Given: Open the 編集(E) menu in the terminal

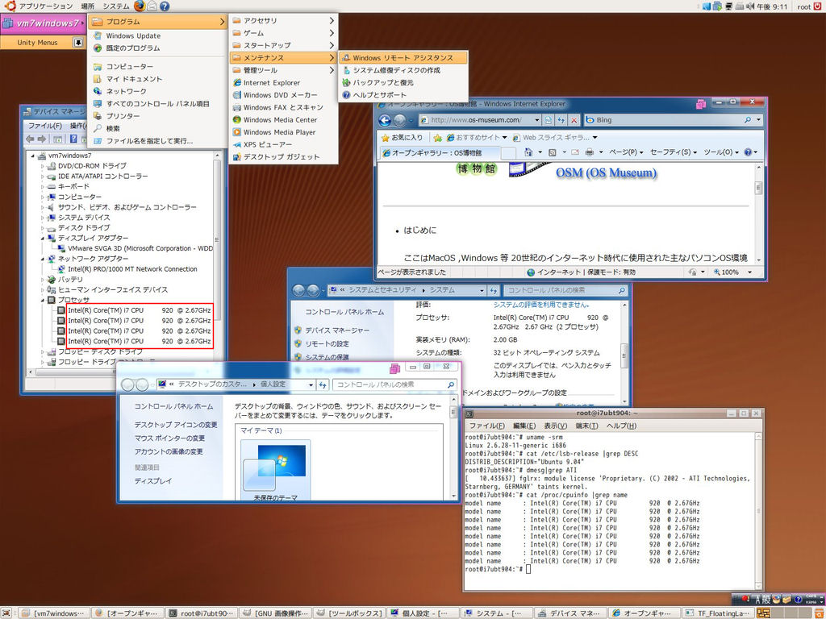Looking at the screenshot, I should (x=524, y=426).
